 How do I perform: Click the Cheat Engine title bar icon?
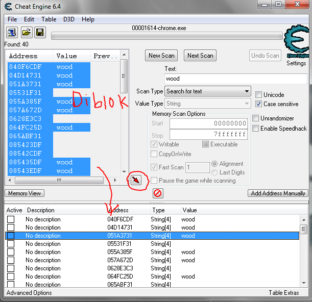tap(8, 7)
